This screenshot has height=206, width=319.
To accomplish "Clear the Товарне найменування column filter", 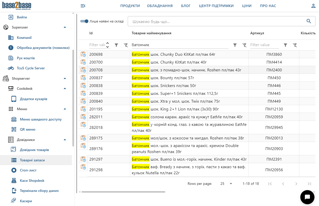I will click(244, 45).
